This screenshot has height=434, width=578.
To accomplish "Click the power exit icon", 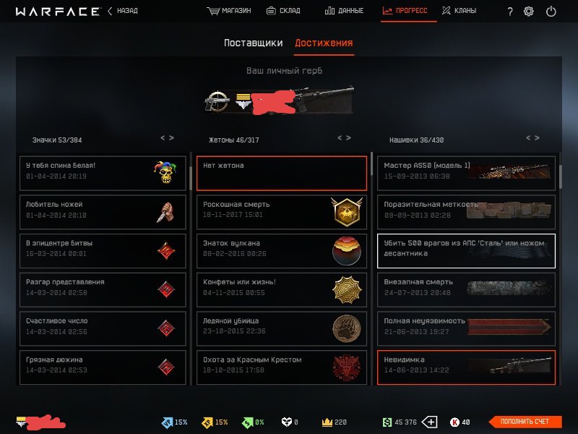I will 551,12.
